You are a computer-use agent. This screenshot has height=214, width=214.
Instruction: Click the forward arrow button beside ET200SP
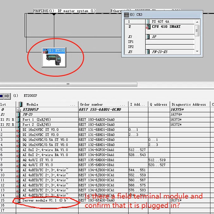tap(7, 96)
